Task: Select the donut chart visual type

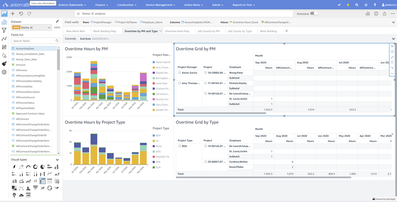Action: 35,167
